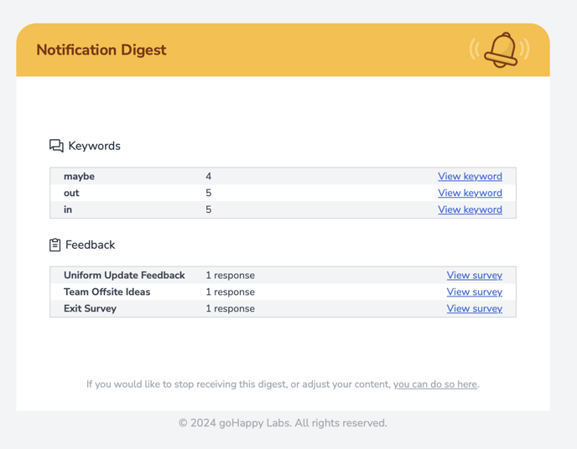
Task: Click the 'in' keyword label
Action: point(68,209)
